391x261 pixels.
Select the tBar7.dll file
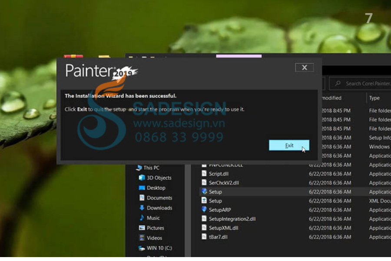(218, 237)
